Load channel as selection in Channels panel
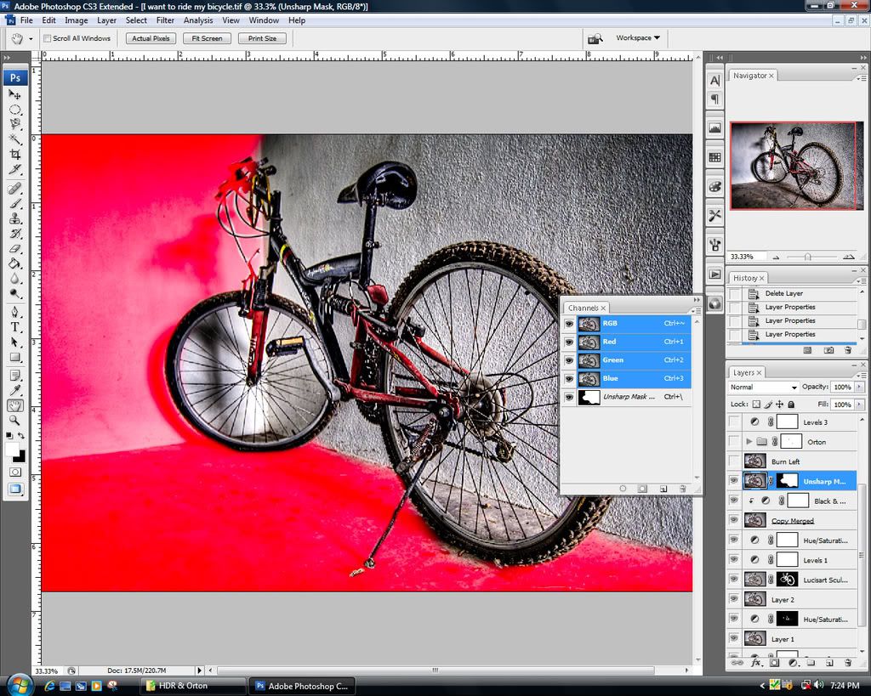 tap(623, 489)
